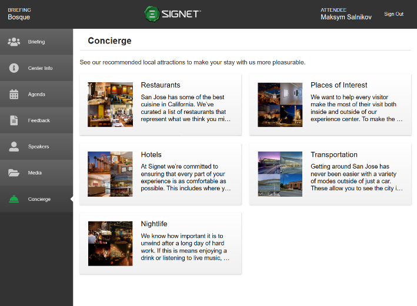Viewport: 417px width, 306px height.
Task: Select the Speakers menu label
Action: 39,147
